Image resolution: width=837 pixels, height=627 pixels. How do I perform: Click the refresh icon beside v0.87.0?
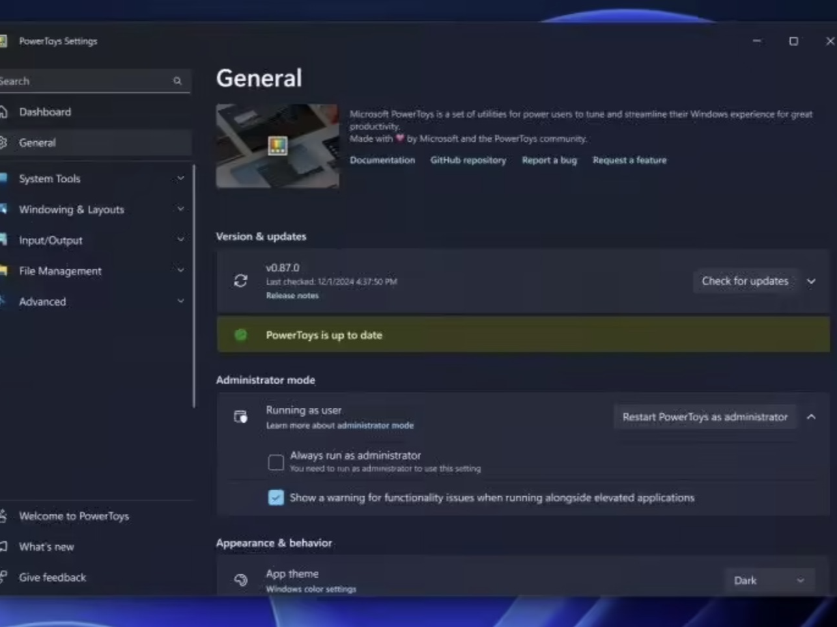click(x=240, y=280)
